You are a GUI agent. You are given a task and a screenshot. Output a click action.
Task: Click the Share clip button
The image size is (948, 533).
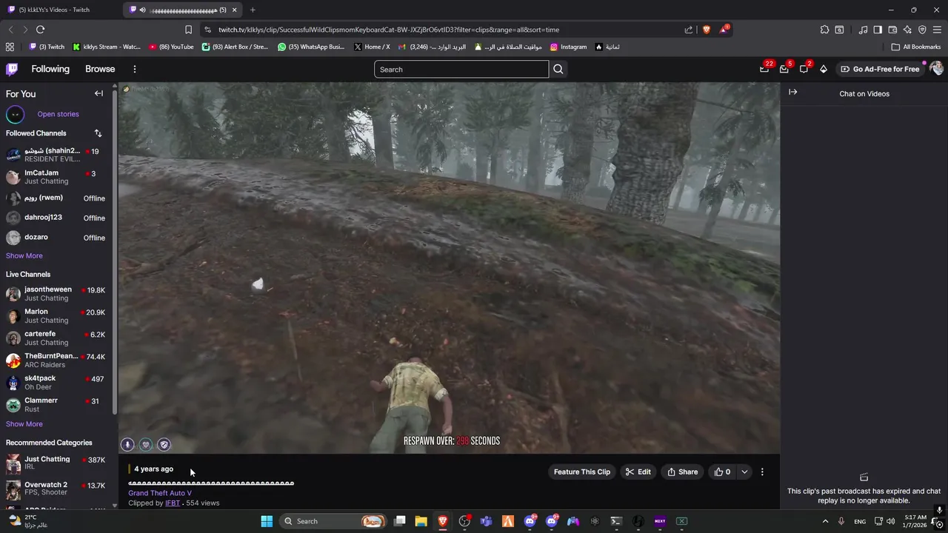tap(682, 472)
